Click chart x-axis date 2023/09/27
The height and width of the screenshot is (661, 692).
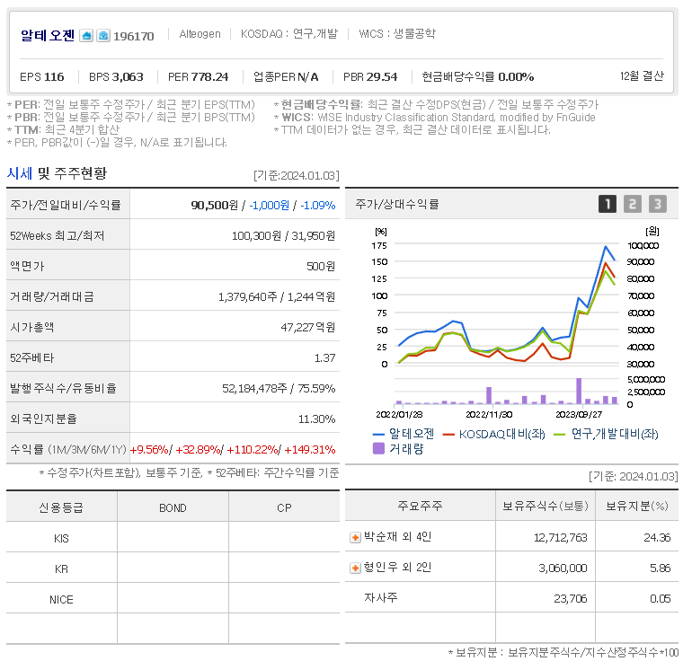click(x=579, y=415)
